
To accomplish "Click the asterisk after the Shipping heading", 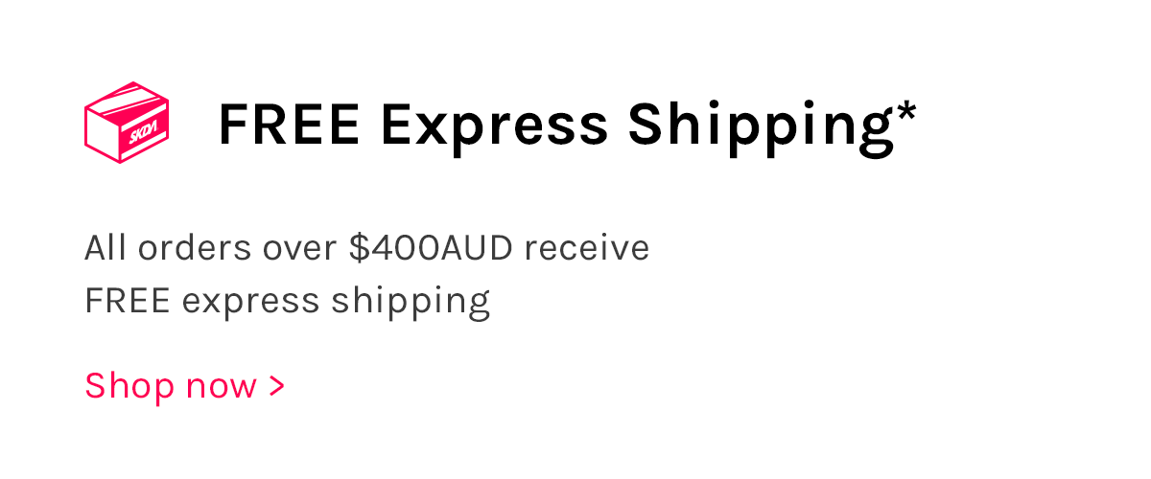I will coord(906,111).
